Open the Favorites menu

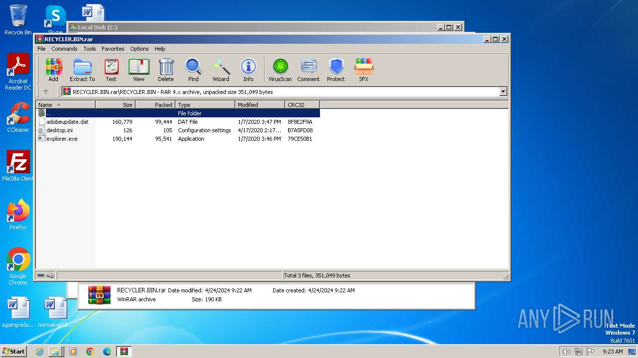[113, 49]
